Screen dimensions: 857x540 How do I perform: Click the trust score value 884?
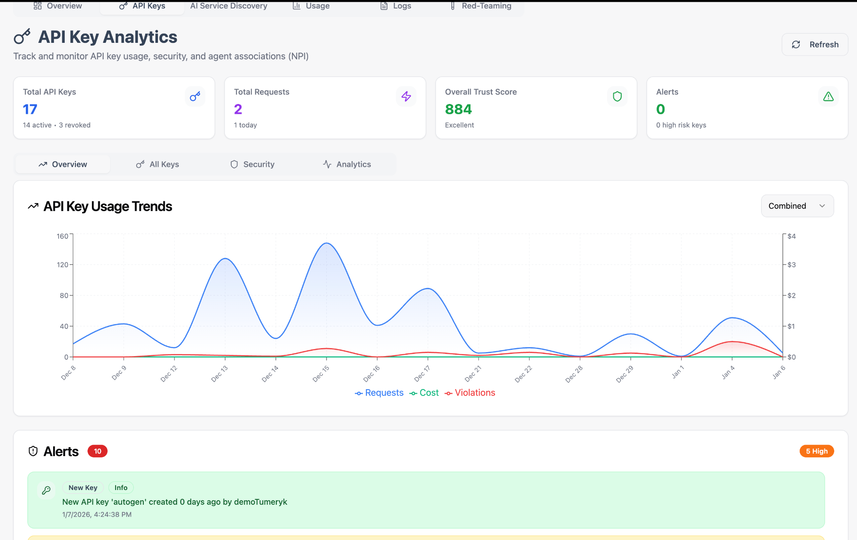(458, 109)
